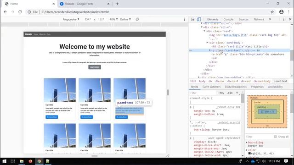Click the computed Filter input
Viewport: 294px width, 165px height.
coord(259,137)
